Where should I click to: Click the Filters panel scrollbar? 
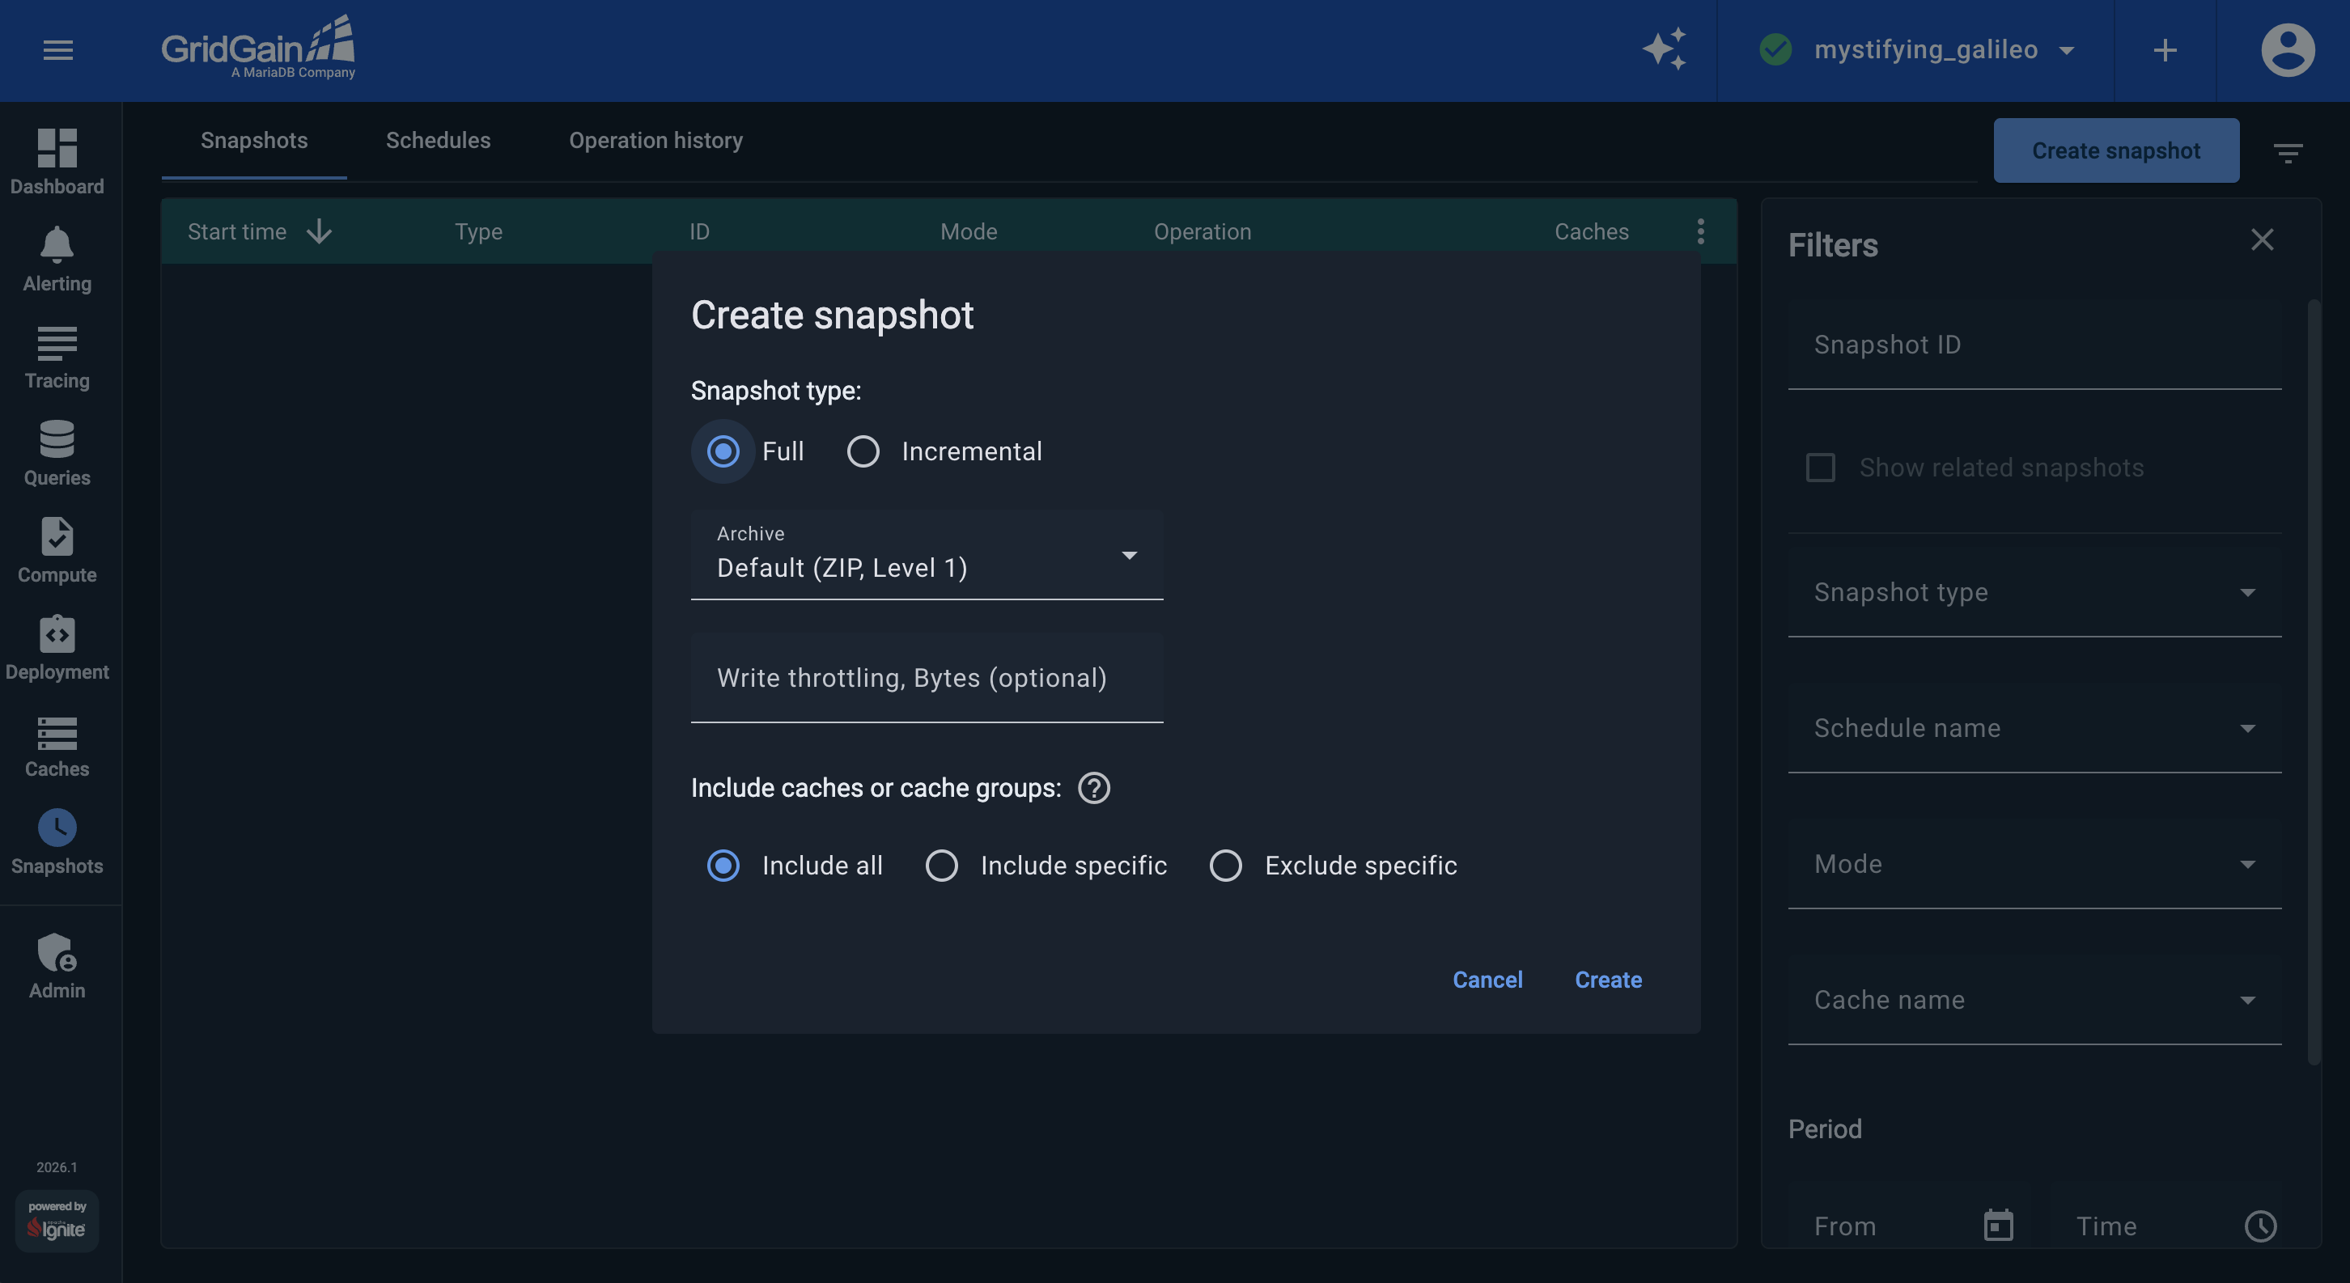tap(2314, 682)
